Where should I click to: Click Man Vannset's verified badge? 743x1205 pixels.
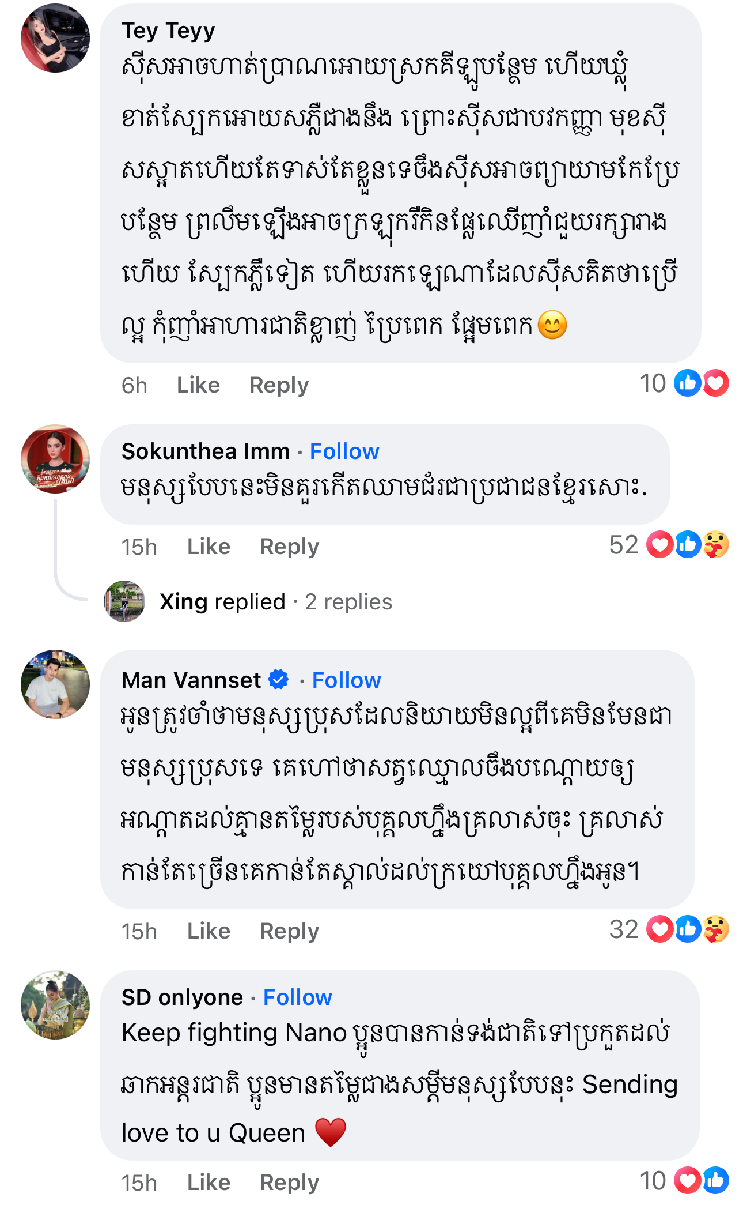pyautogui.click(x=279, y=680)
